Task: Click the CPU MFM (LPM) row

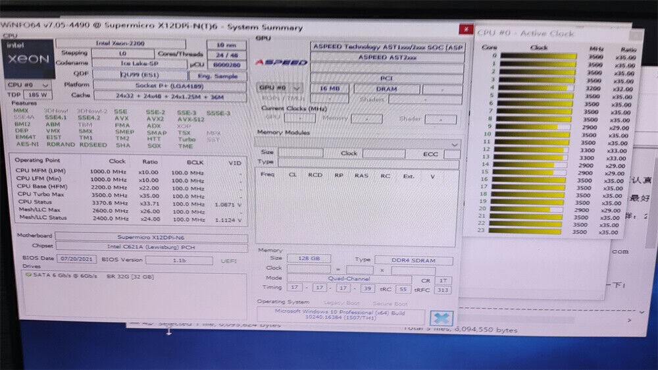Action: 129,171
